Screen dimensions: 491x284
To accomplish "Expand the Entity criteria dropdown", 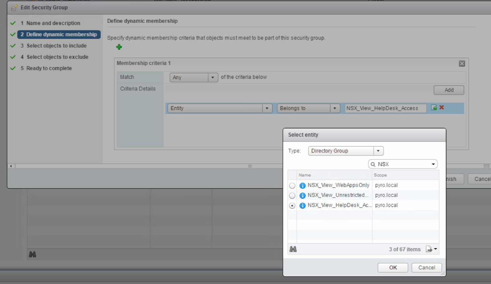I will click(267, 108).
